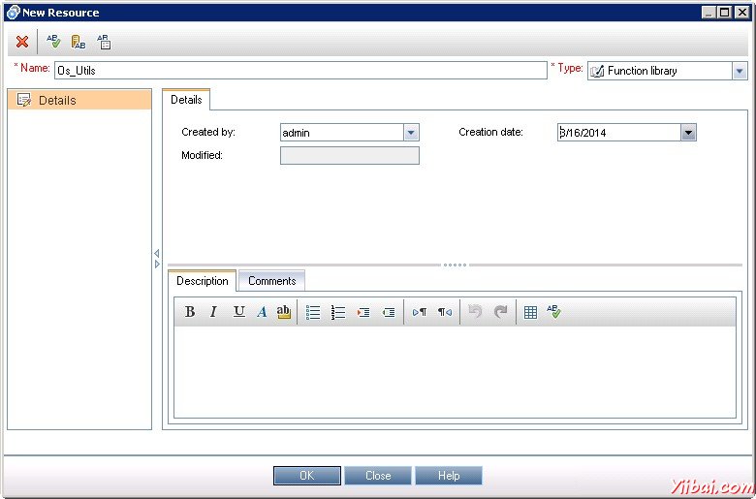
Task: Insert a bulleted list
Action: point(313,312)
